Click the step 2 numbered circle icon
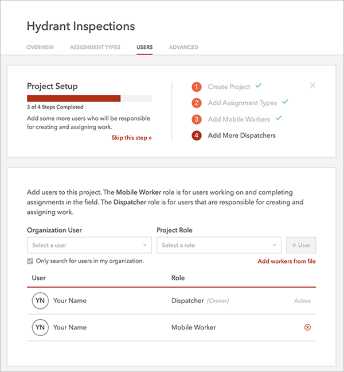This screenshot has height=372, width=344. point(197,103)
